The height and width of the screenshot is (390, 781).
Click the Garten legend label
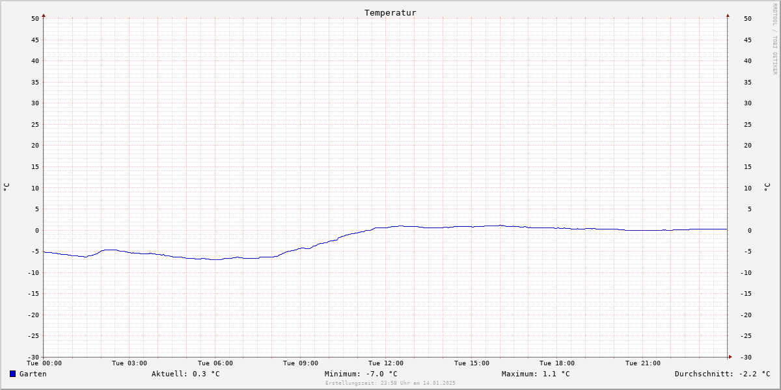[x=33, y=374]
